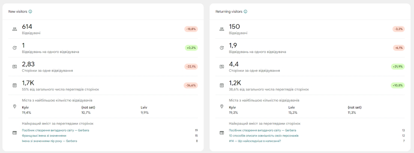Click (not set) 11,3% city entry

coord(355,110)
